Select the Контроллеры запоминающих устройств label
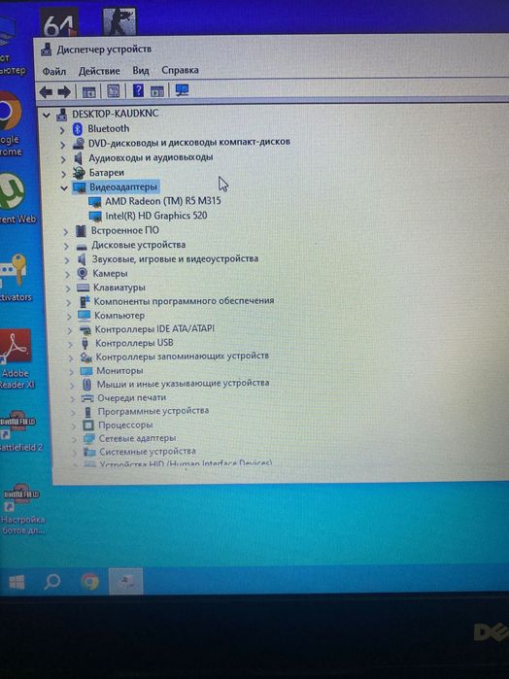Screen dimensions: 509x679 point(183,356)
